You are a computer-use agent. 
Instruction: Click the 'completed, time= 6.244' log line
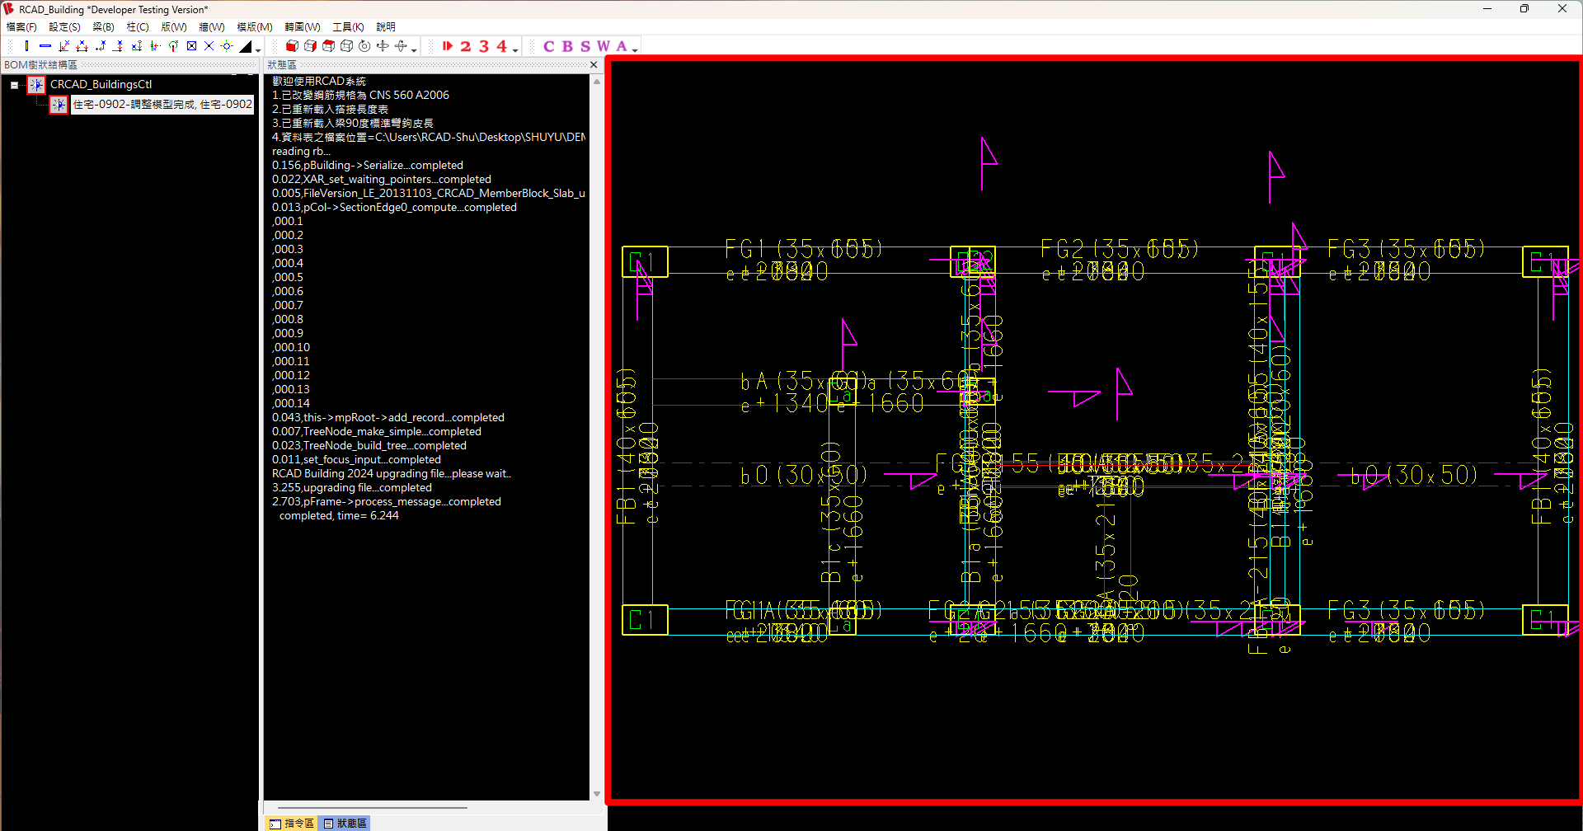(x=339, y=515)
